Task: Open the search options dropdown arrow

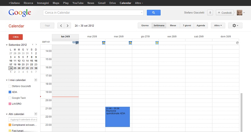Action: pos(142,13)
